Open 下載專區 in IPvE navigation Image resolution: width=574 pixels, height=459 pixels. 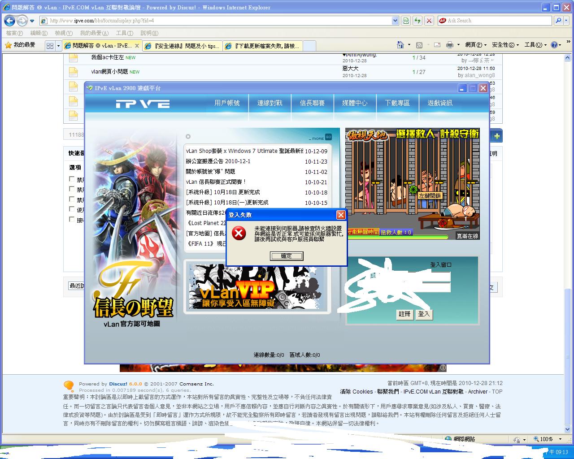coord(397,103)
